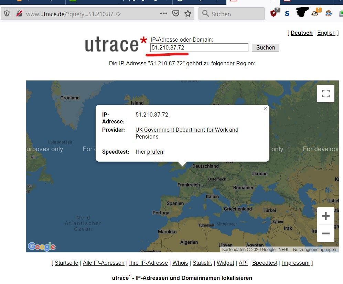Open the Widget footer link
The height and width of the screenshot is (284, 343).
pyautogui.click(x=225, y=263)
